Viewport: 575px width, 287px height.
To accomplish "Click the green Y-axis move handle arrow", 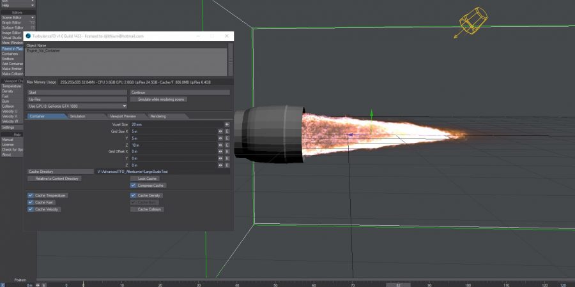I will pyautogui.click(x=372, y=115).
